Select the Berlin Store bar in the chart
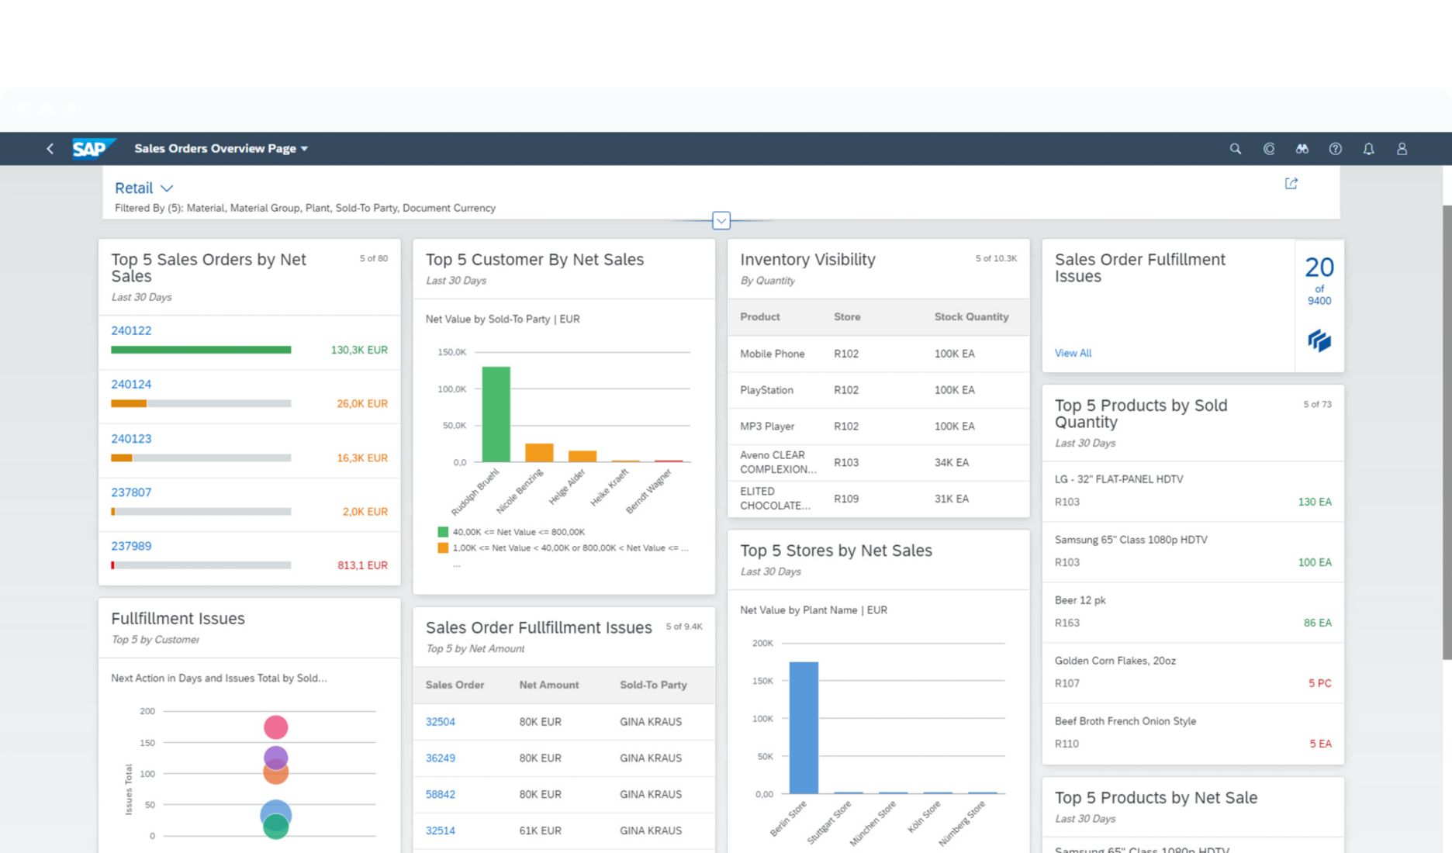 [803, 727]
